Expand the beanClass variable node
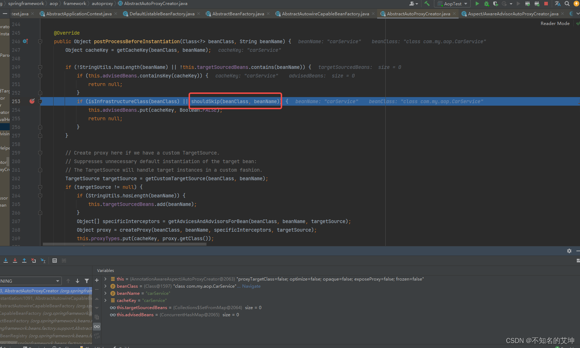Screen dimensions: 580x348 105,286
